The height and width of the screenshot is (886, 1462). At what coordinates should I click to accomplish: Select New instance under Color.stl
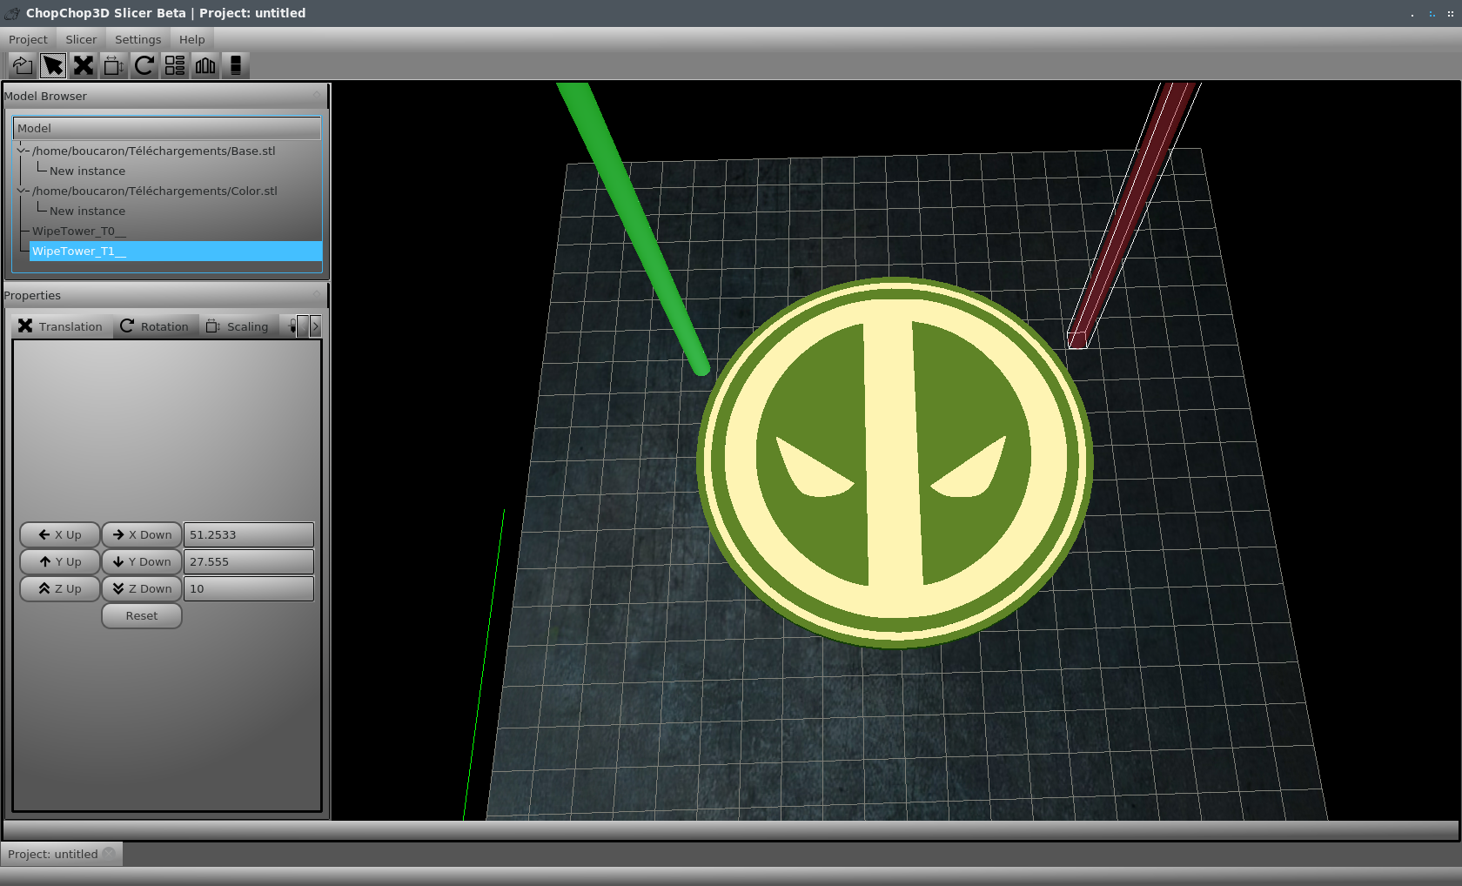(x=87, y=211)
